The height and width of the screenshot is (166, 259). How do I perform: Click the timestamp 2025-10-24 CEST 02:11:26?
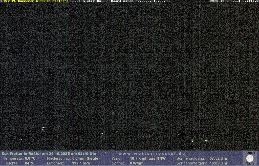click(x=234, y=1)
